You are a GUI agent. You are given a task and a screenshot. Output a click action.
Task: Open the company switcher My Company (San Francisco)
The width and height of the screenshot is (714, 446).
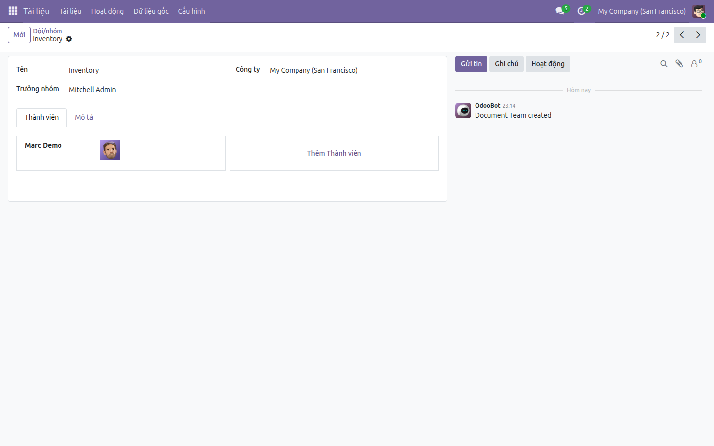point(642,11)
